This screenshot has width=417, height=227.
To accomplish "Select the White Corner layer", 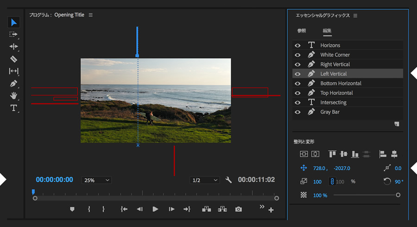I will (x=335, y=55).
